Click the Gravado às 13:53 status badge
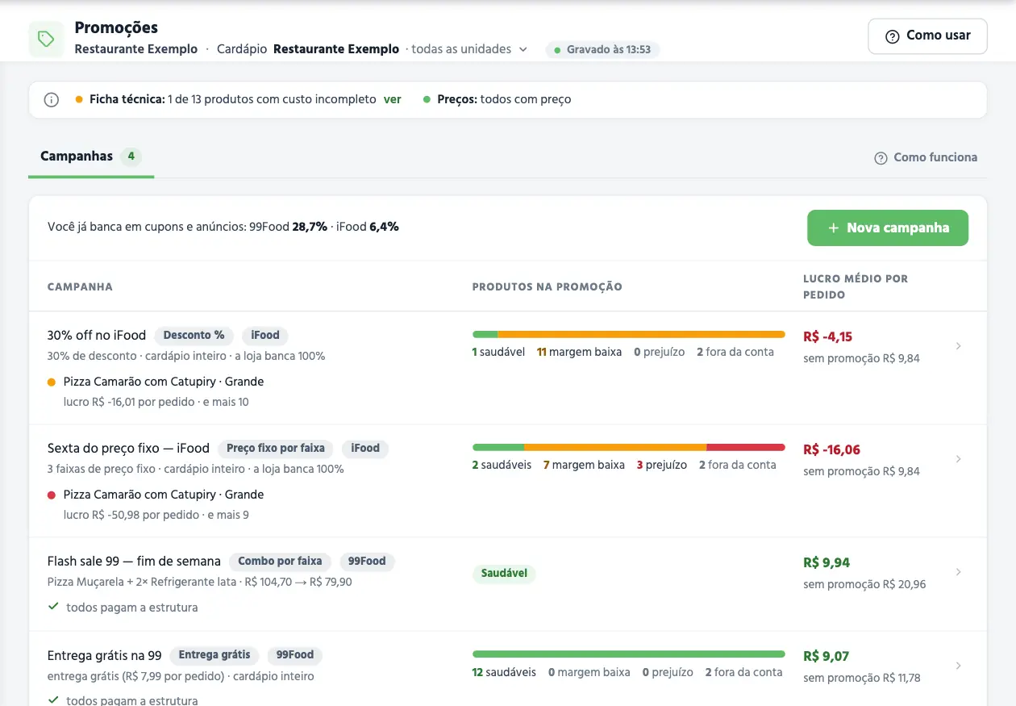This screenshot has height=706, width=1016. click(x=603, y=50)
